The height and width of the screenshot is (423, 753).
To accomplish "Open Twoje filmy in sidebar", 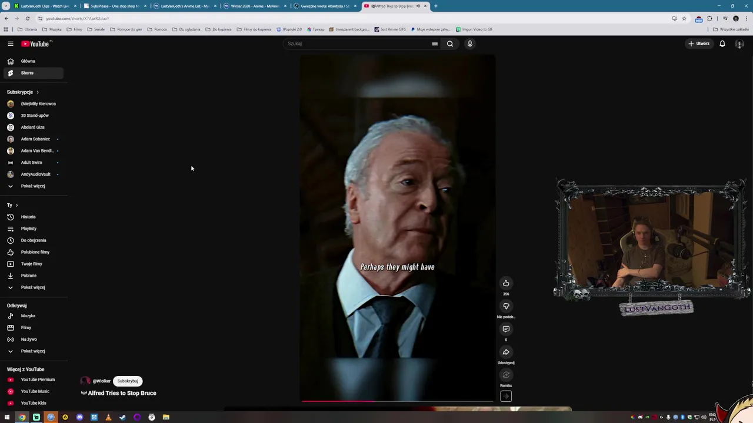I will coord(33,264).
